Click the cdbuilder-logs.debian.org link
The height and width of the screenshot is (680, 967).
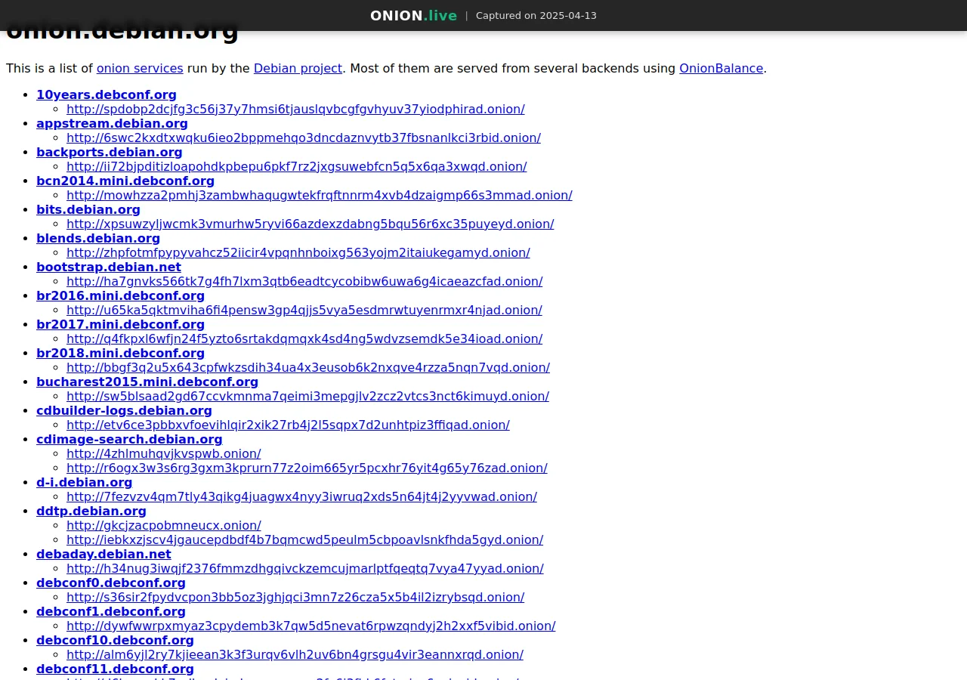pyautogui.click(x=124, y=410)
